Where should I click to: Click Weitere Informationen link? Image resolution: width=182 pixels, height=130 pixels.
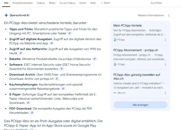click(151, 15)
